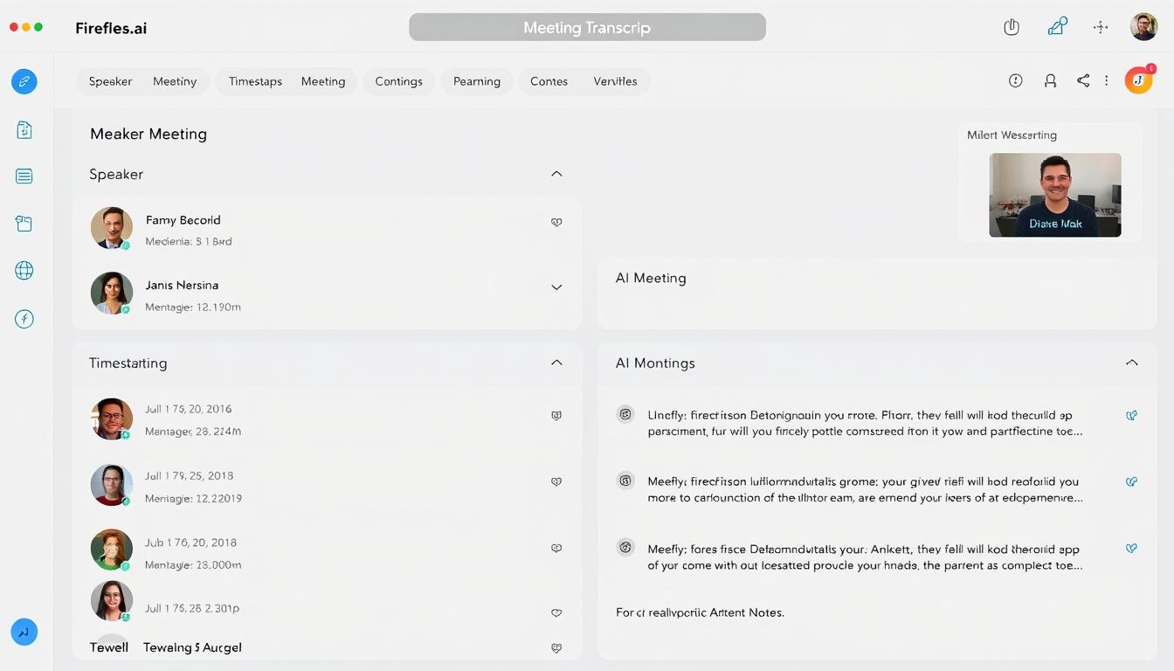Open the Uploads document icon in sidebar
The width and height of the screenshot is (1174, 671).
point(24,129)
